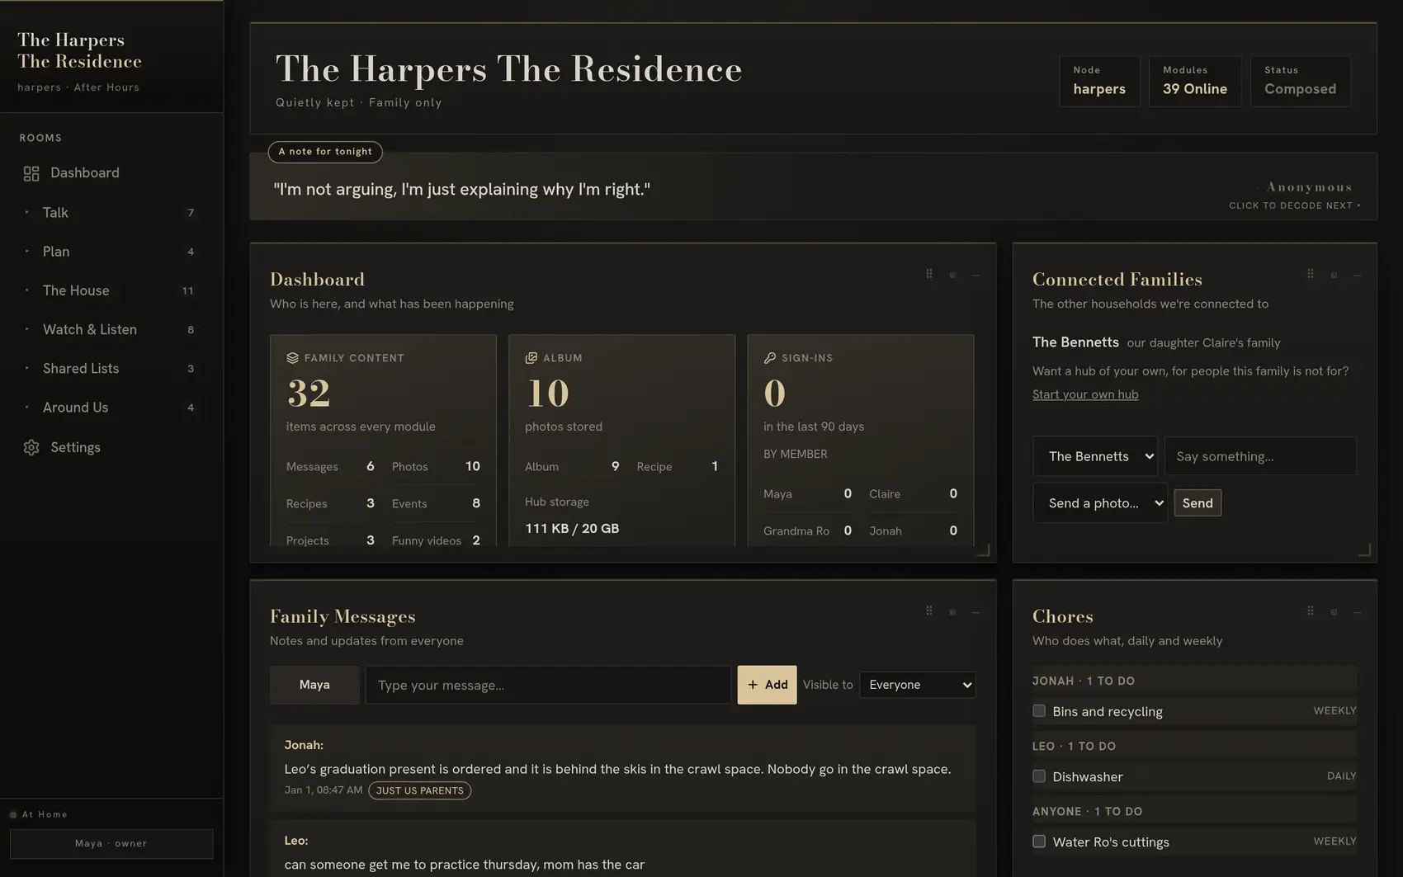Open the Around Us room

pyautogui.click(x=111, y=408)
